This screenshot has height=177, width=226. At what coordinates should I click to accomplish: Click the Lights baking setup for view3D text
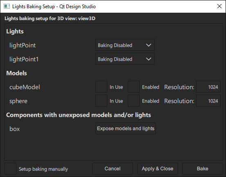tap(50, 18)
